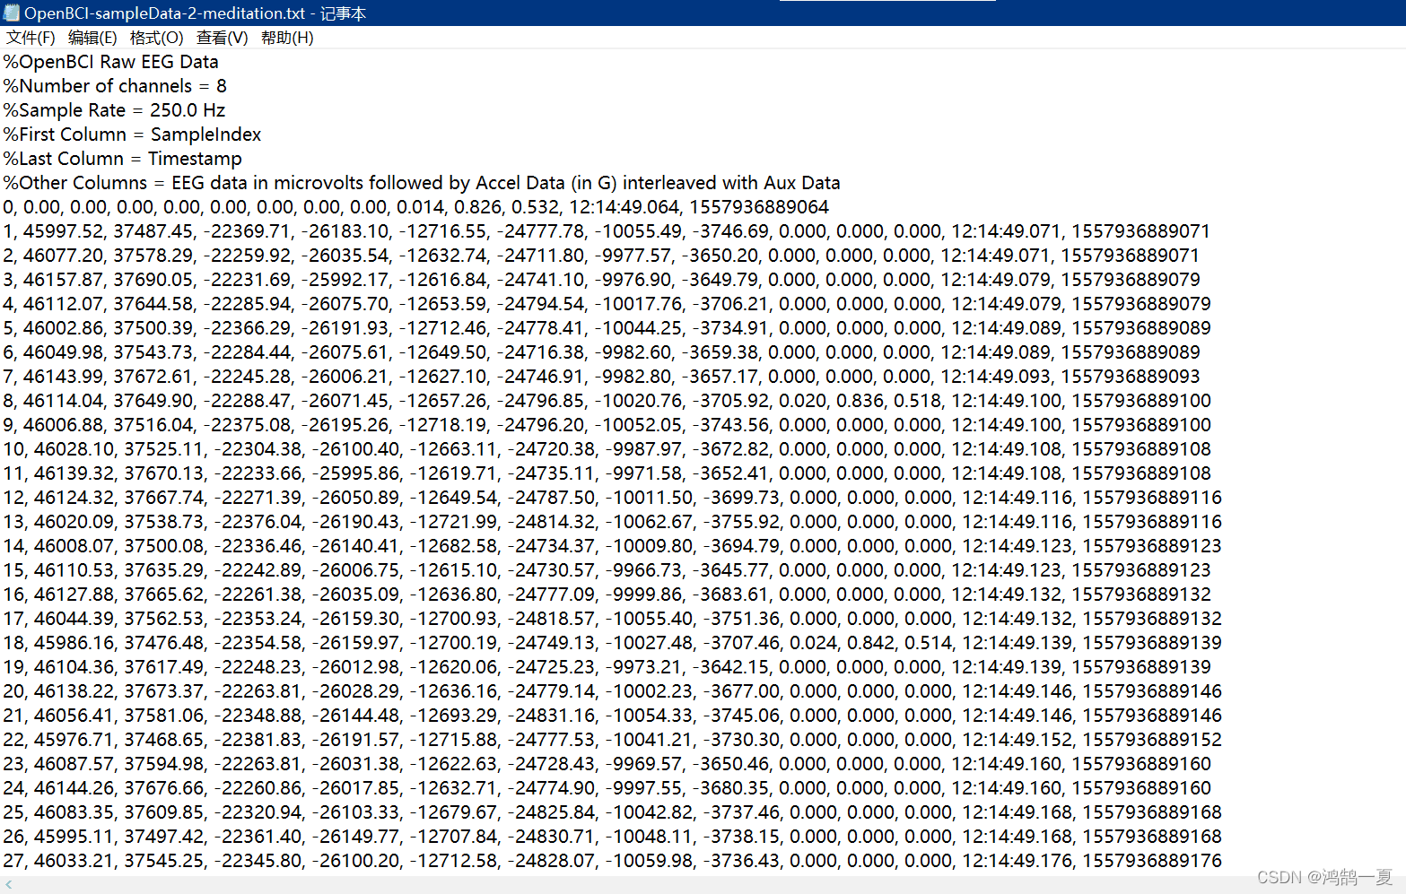Click value -22285.94 in row 4
Viewport: 1406px width, 894px height.
(248, 304)
